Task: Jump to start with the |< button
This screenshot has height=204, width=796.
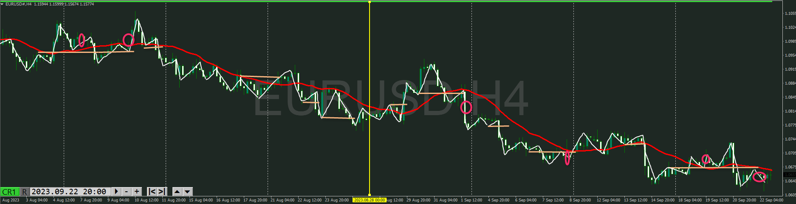Action: click(x=152, y=192)
